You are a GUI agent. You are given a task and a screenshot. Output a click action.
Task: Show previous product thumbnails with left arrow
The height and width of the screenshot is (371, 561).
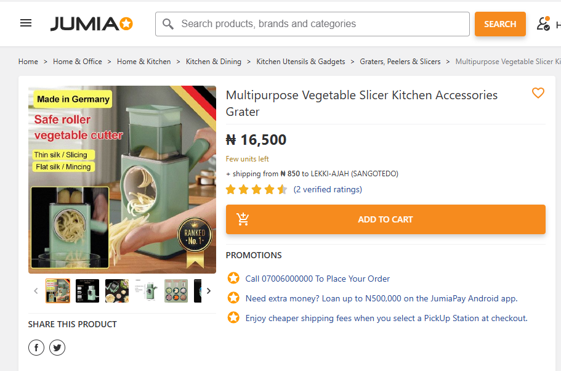click(36, 291)
